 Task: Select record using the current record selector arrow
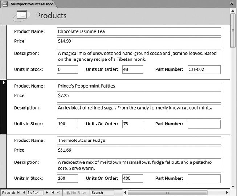pyautogui.click(x=4, y=83)
